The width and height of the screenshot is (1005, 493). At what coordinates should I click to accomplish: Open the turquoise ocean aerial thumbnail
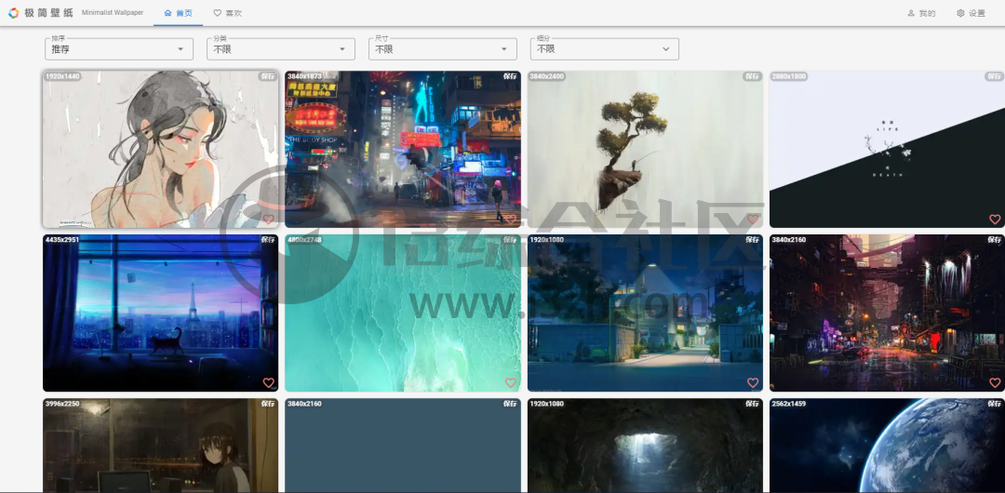click(403, 313)
